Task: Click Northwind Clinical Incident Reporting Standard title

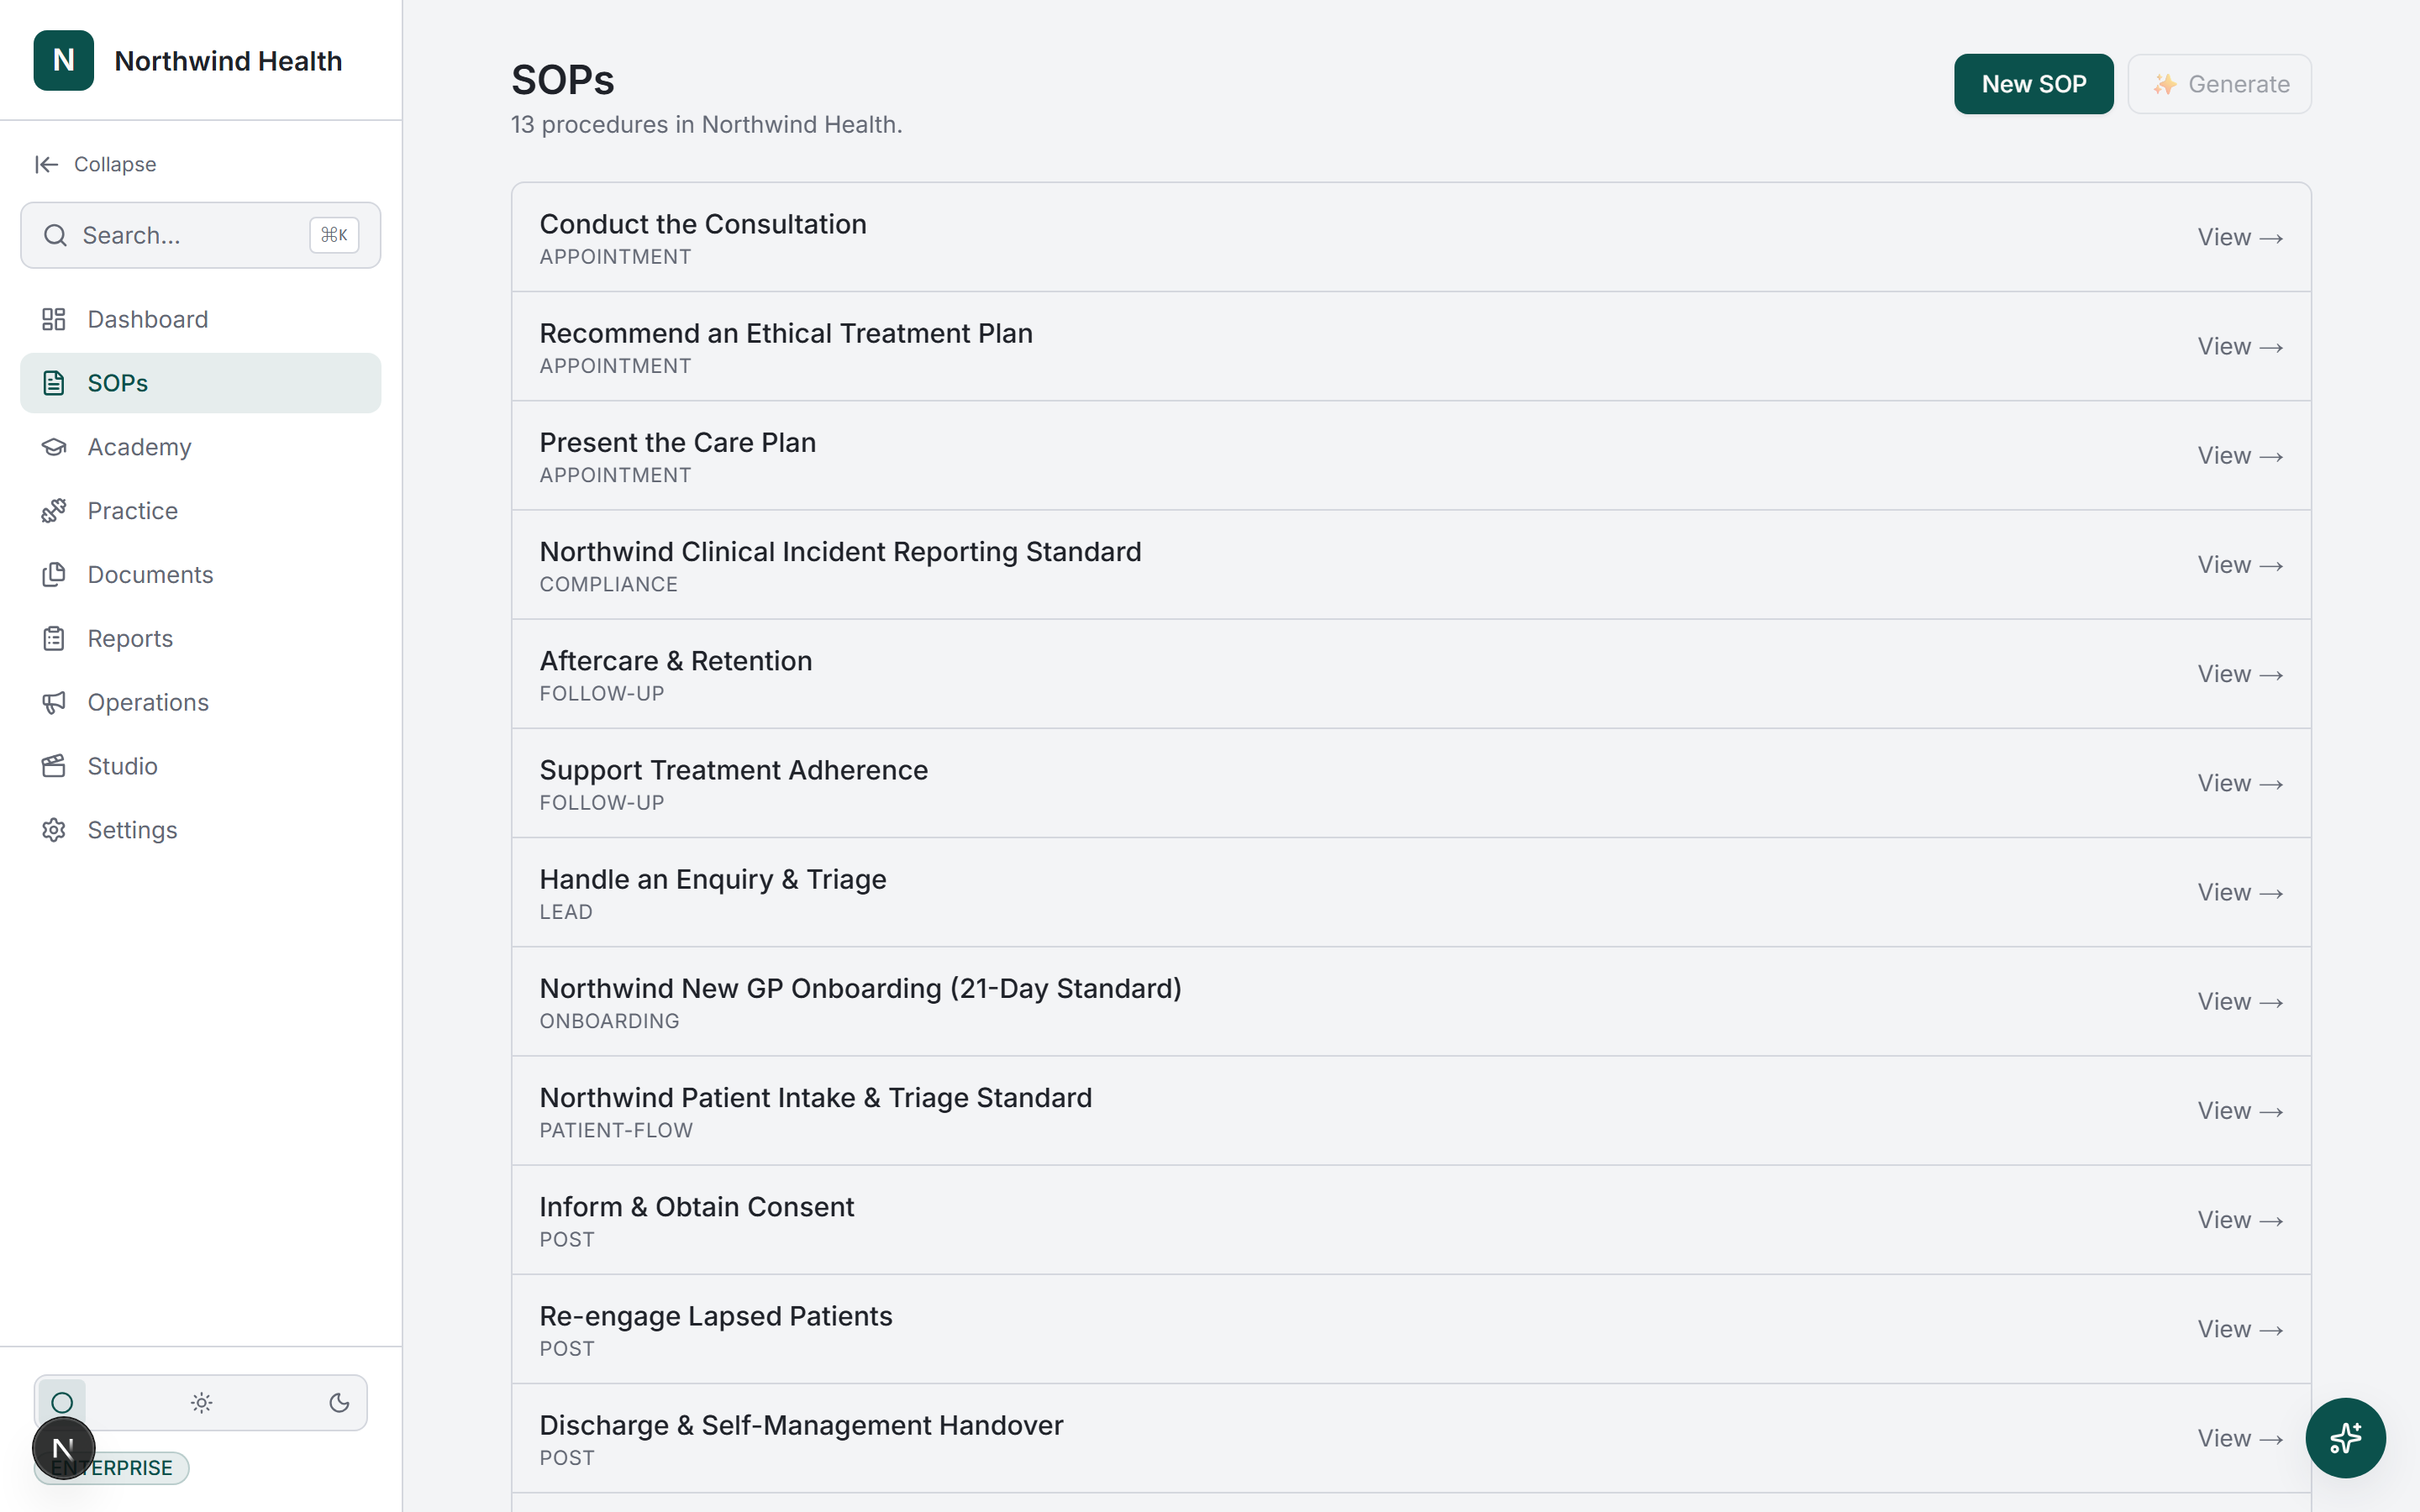Action: pos(840,551)
